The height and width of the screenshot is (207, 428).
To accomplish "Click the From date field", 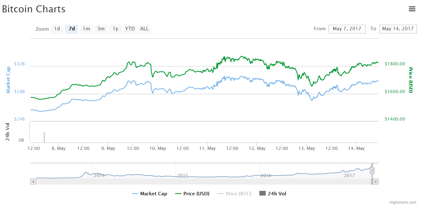I will (347, 29).
